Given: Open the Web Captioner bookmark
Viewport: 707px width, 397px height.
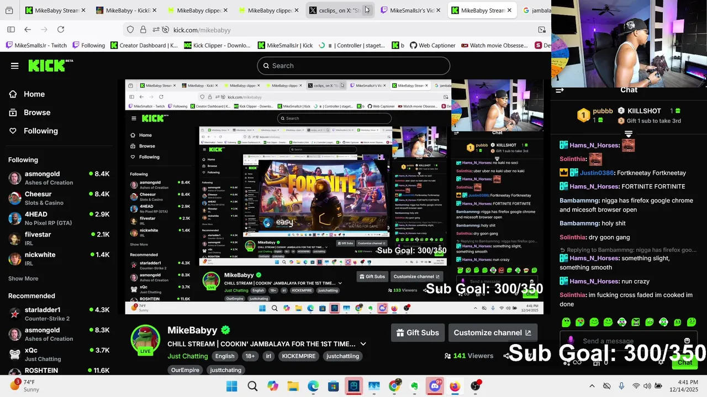Looking at the screenshot, I should point(432,45).
